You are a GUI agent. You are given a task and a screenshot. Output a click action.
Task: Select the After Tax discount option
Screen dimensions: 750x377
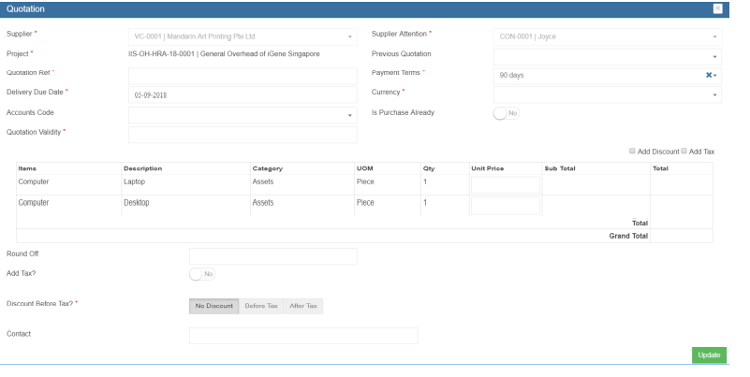[302, 306]
